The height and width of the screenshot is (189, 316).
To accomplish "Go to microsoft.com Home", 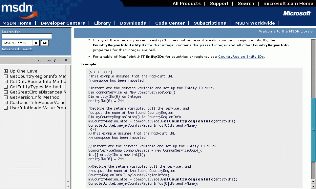I will pyautogui.click(x=288, y=3).
